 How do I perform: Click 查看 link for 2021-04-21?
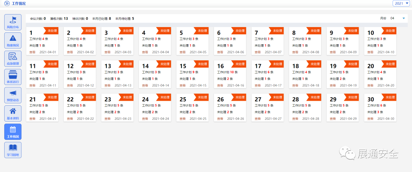[32, 119]
